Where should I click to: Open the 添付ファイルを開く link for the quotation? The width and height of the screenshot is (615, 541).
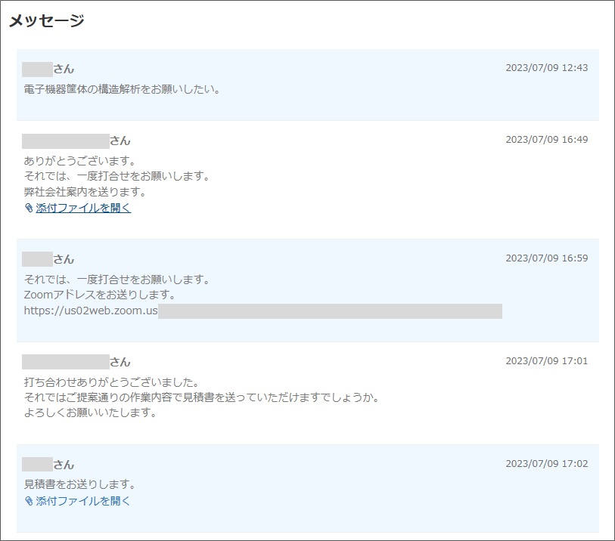[81, 499]
